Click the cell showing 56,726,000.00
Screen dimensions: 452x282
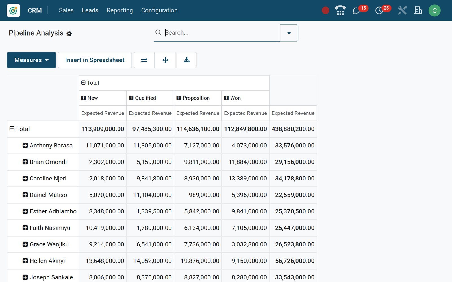point(293,261)
